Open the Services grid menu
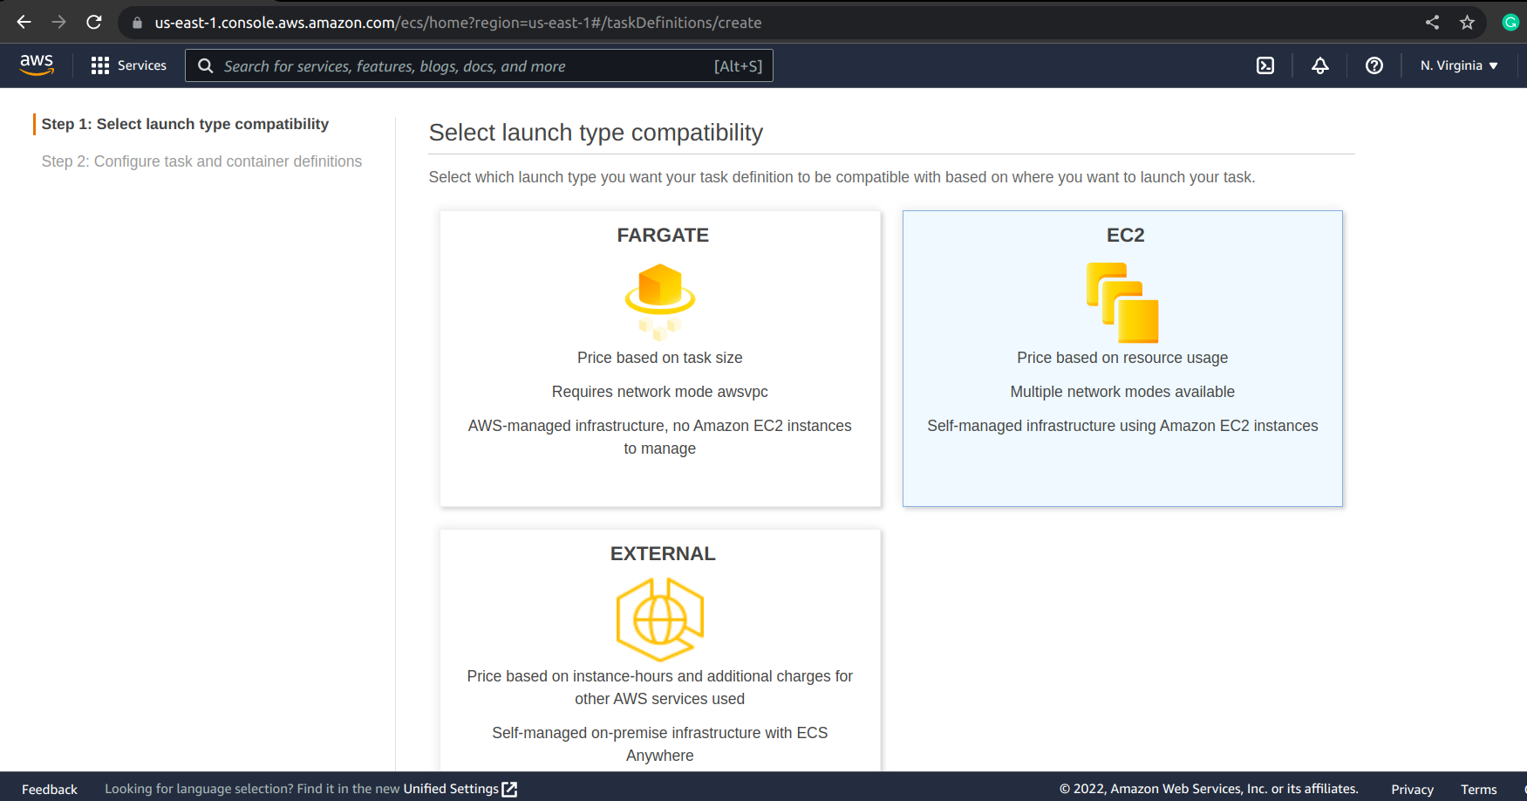The image size is (1527, 801). click(x=128, y=65)
